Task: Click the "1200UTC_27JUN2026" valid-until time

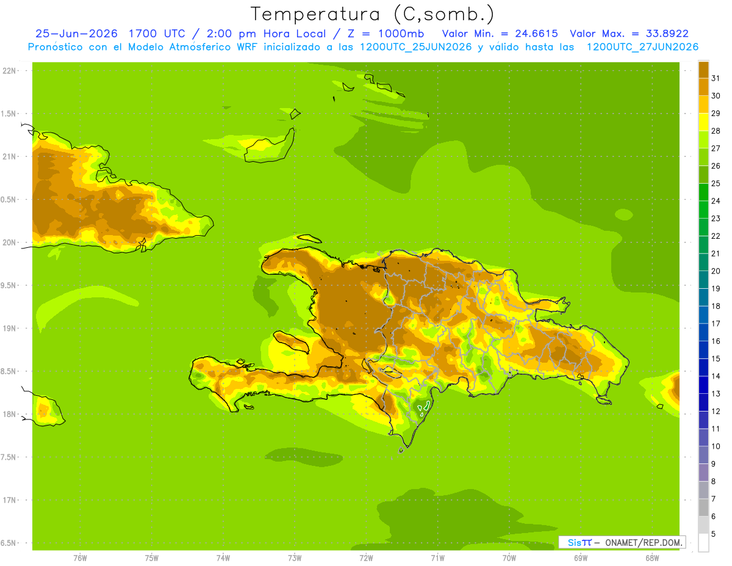Action: [642, 47]
